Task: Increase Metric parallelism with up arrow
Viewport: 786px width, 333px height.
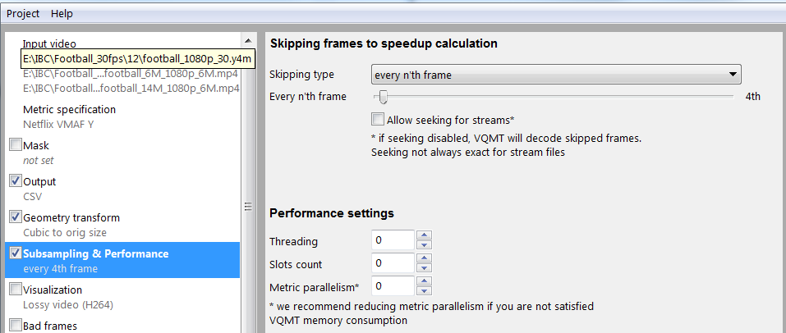Action: (x=424, y=281)
